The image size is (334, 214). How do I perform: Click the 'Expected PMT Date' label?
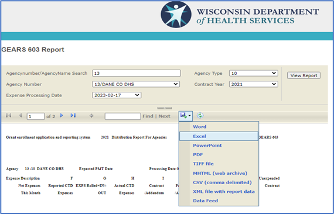[x=96, y=169]
